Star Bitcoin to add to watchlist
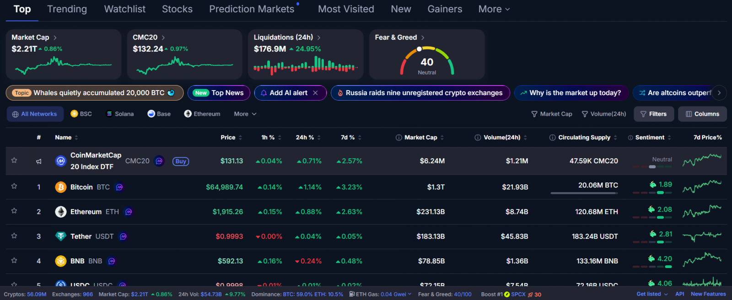Image resolution: width=732 pixels, height=300 pixels. 14,187
